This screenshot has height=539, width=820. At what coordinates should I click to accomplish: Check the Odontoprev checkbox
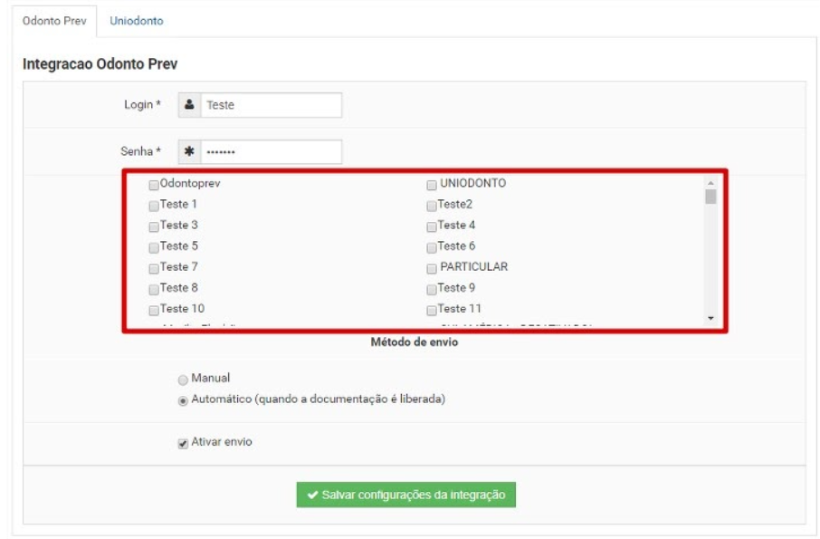point(154,185)
